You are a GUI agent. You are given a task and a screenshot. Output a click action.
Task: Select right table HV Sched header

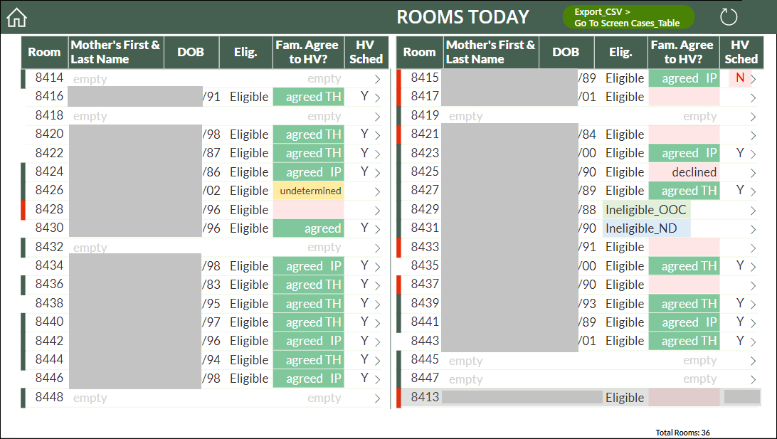741,52
